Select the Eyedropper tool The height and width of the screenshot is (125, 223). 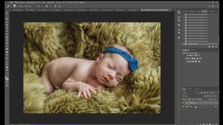point(7,28)
